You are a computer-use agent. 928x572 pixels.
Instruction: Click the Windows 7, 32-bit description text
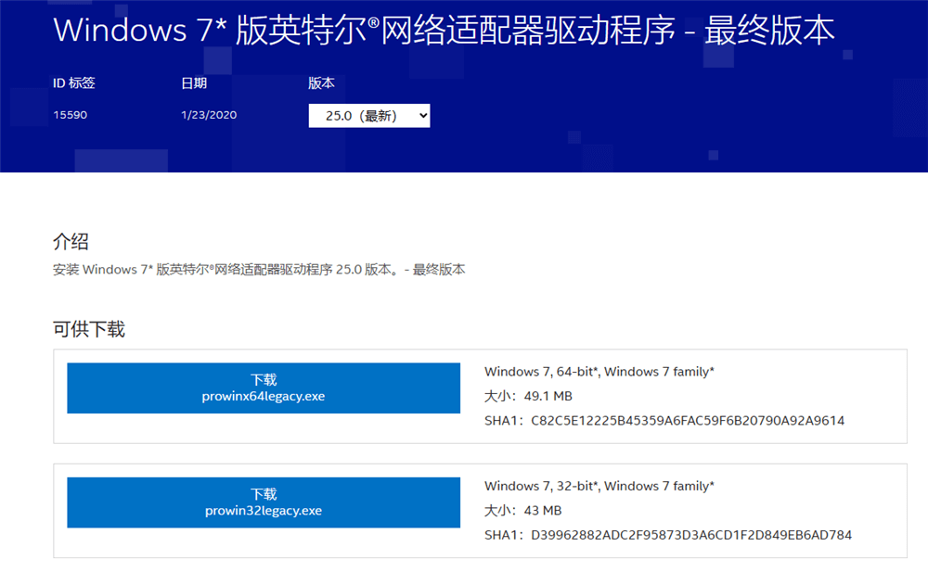599,486
